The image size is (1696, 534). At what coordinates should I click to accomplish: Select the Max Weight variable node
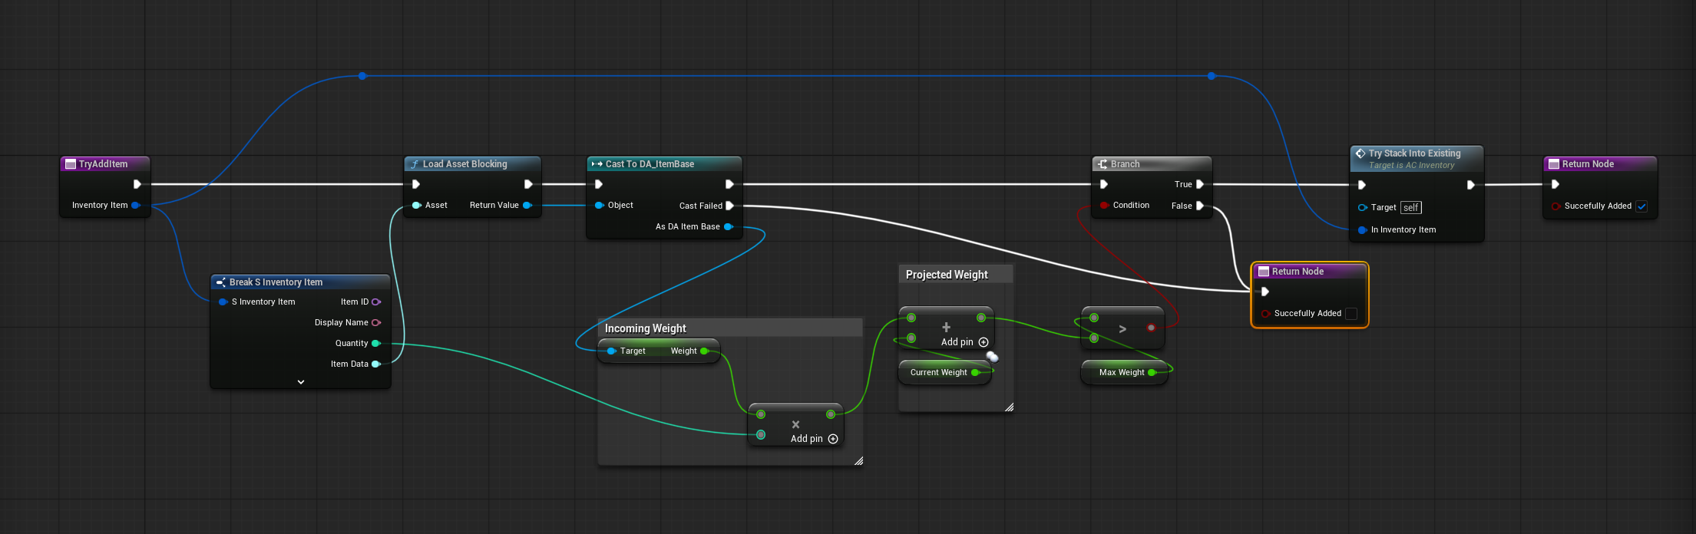pos(1124,372)
